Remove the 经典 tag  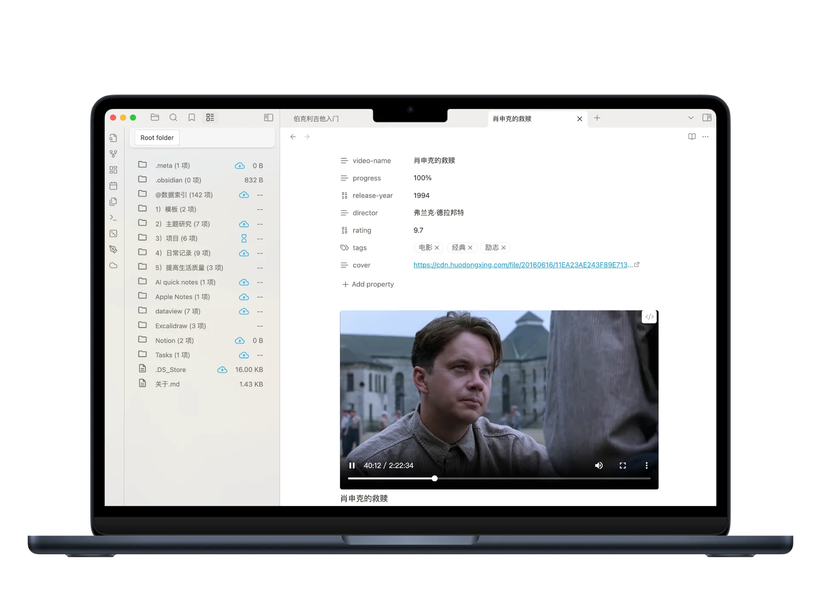pos(470,248)
